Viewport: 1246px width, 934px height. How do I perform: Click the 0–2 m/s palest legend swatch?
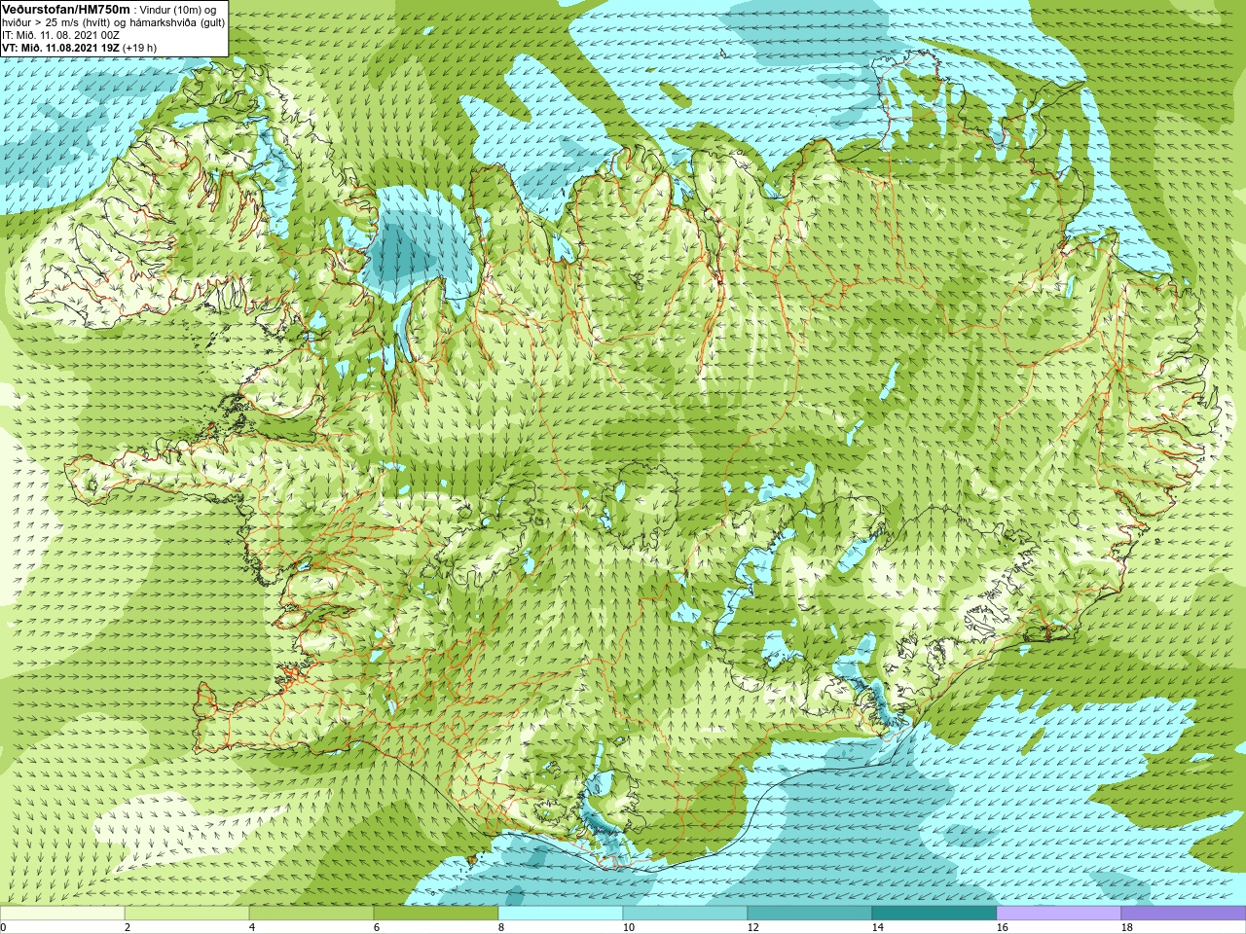[62, 914]
